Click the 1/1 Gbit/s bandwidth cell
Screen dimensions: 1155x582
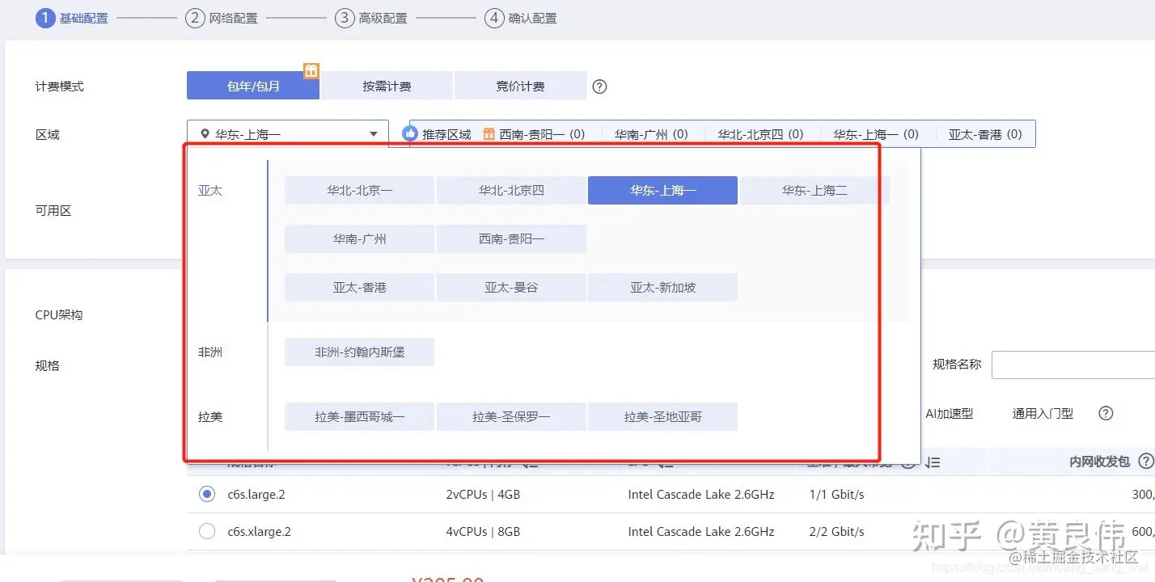pyautogui.click(x=836, y=494)
